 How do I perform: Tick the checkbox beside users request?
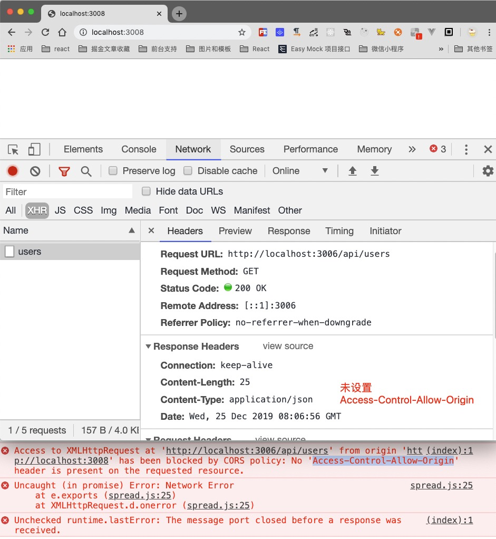[x=9, y=252]
